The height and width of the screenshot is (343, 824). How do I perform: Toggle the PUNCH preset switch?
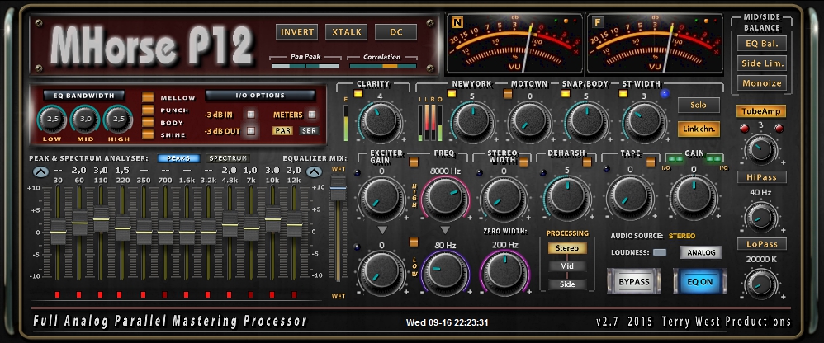(148, 110)
